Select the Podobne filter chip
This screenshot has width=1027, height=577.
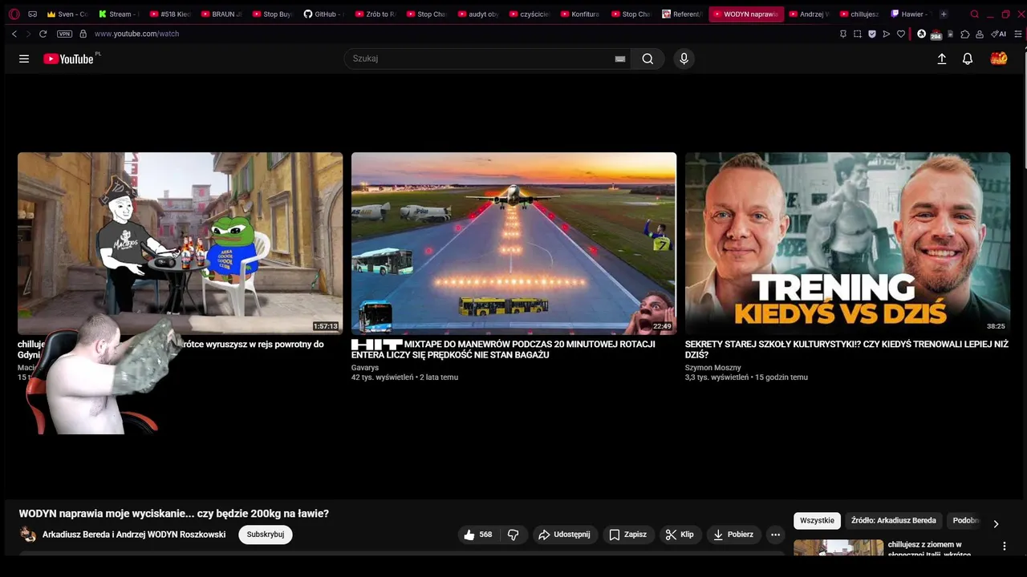[965, 521]
